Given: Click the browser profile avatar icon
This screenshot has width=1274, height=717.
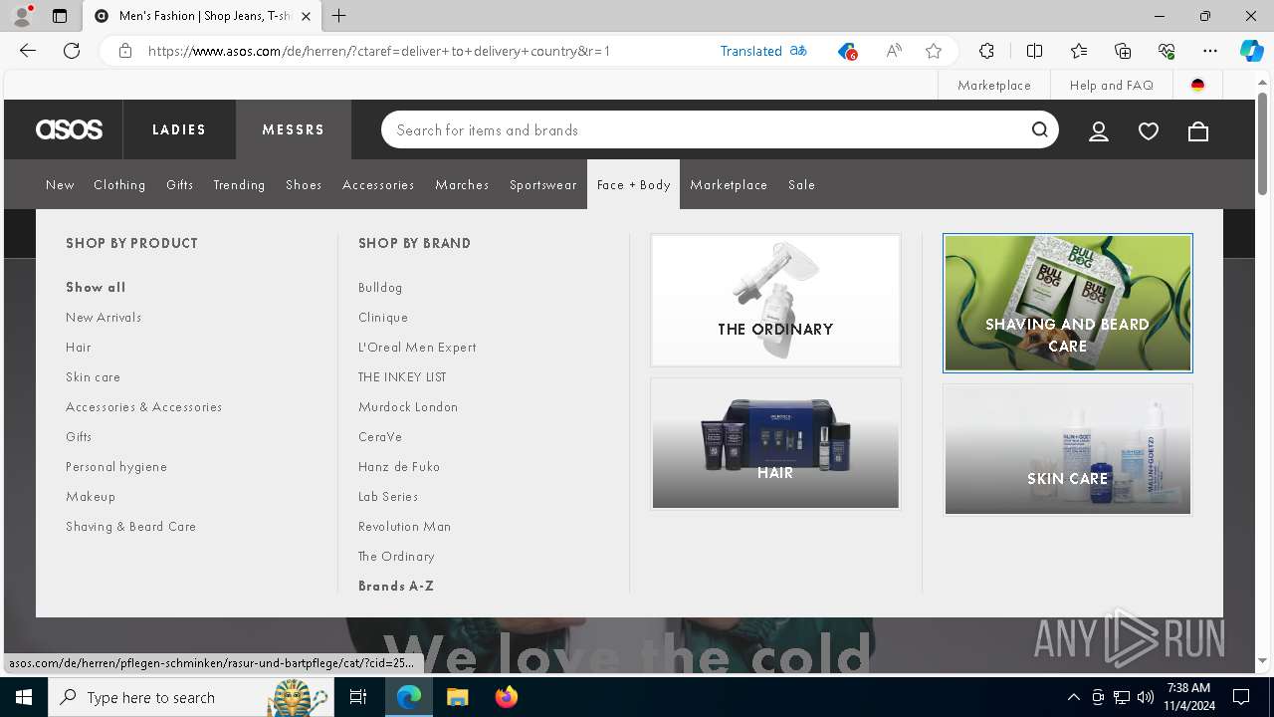Looking at the screenshot, I should point(22,16).
